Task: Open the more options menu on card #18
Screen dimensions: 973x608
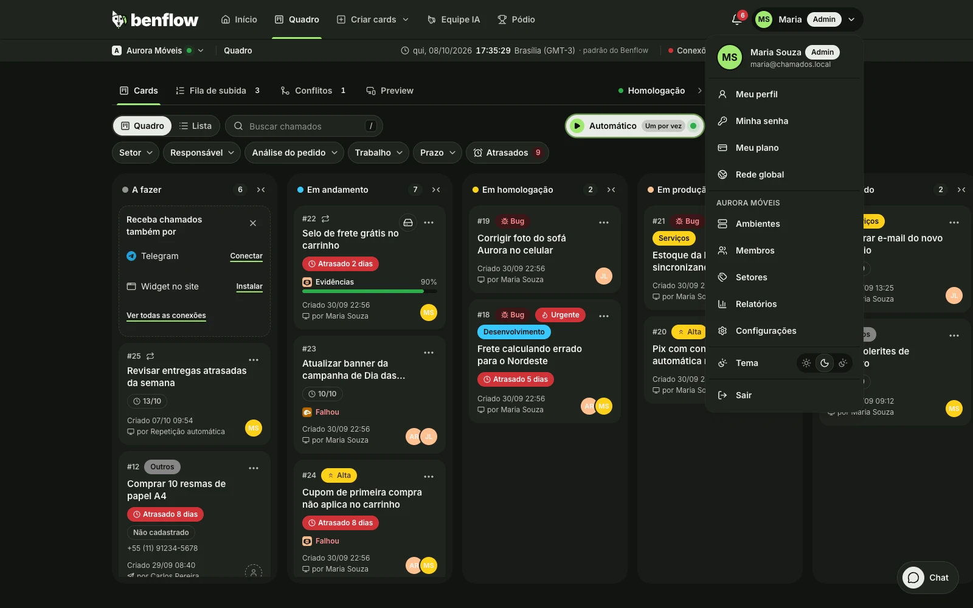Action: [604, 316]
